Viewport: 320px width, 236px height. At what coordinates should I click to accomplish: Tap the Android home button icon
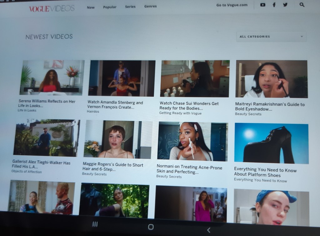tap(151, 227)
